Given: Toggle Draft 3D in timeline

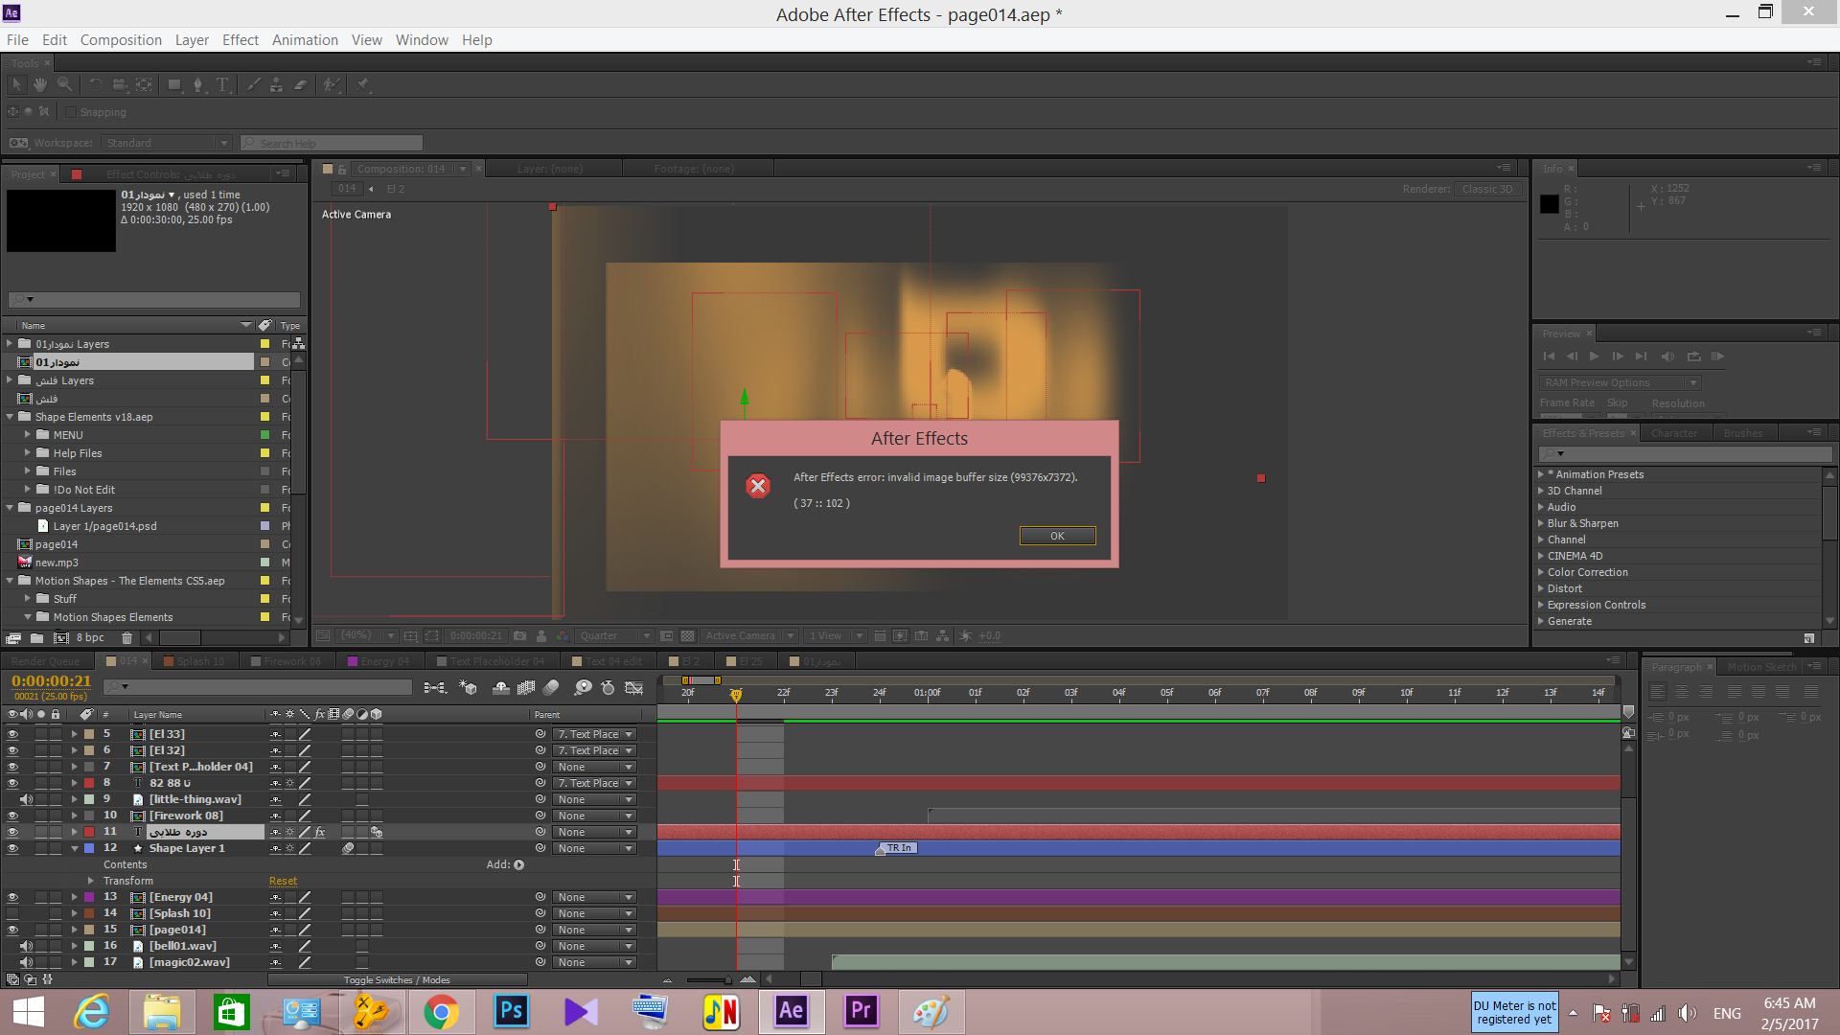Looking at the screenshot, I should pyautogui.click(x=468, y=687).
